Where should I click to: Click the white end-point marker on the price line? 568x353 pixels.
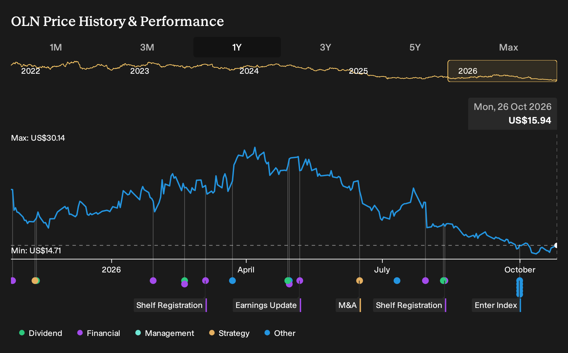[556, 245]
